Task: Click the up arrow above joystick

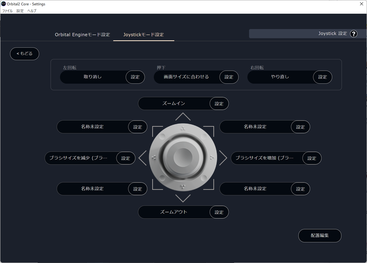Action: (183, 117)
